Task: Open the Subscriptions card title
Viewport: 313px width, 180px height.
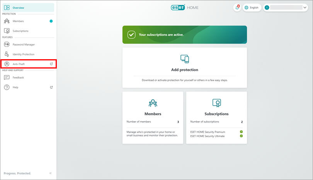Action: pyautogui.click(x=216, y=114)
